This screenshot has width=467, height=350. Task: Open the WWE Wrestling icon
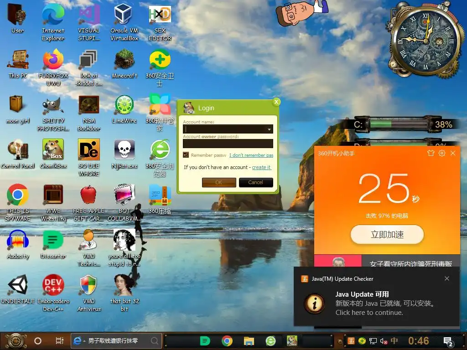53,203
